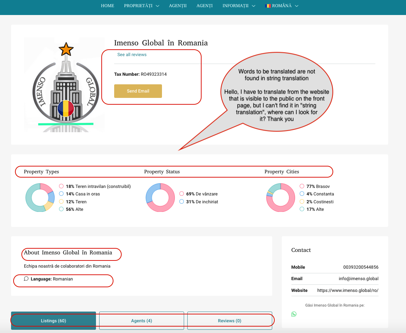
Task: Click the Property Cities heading
Action: click(x=282, y=172)
